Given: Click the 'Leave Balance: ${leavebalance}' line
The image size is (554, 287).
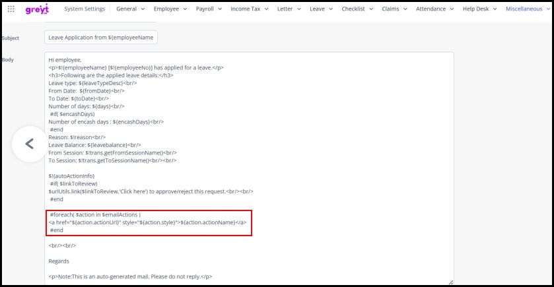Looking at the screenshot, I should tap(94, 145).
